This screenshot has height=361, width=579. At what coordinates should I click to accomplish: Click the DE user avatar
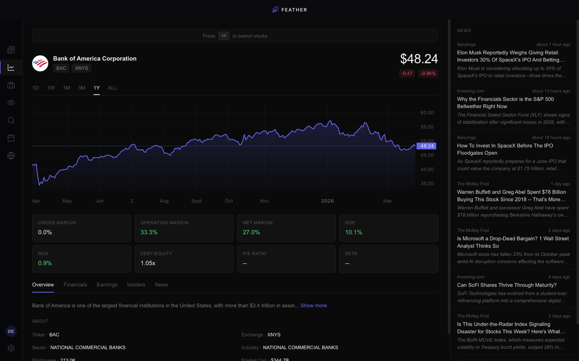pyautogui.click(x=11, y=331)
